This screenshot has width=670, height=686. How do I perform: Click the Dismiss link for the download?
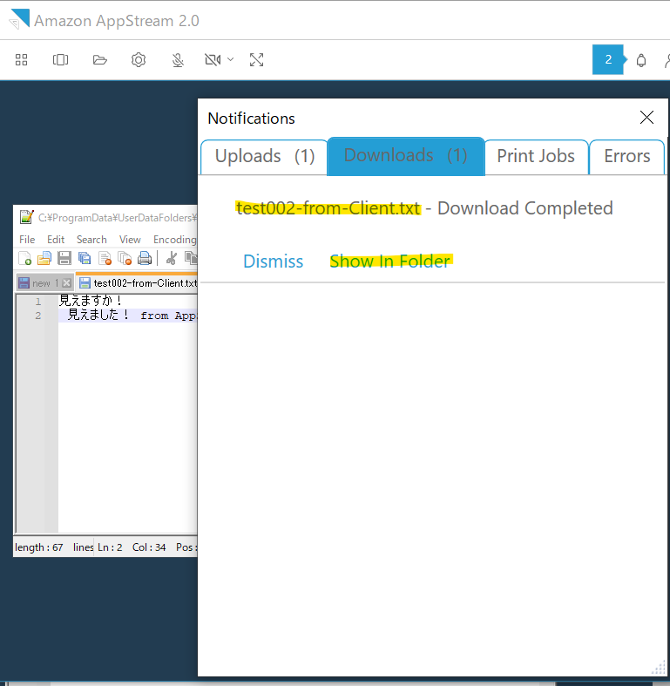pos(273,261)
